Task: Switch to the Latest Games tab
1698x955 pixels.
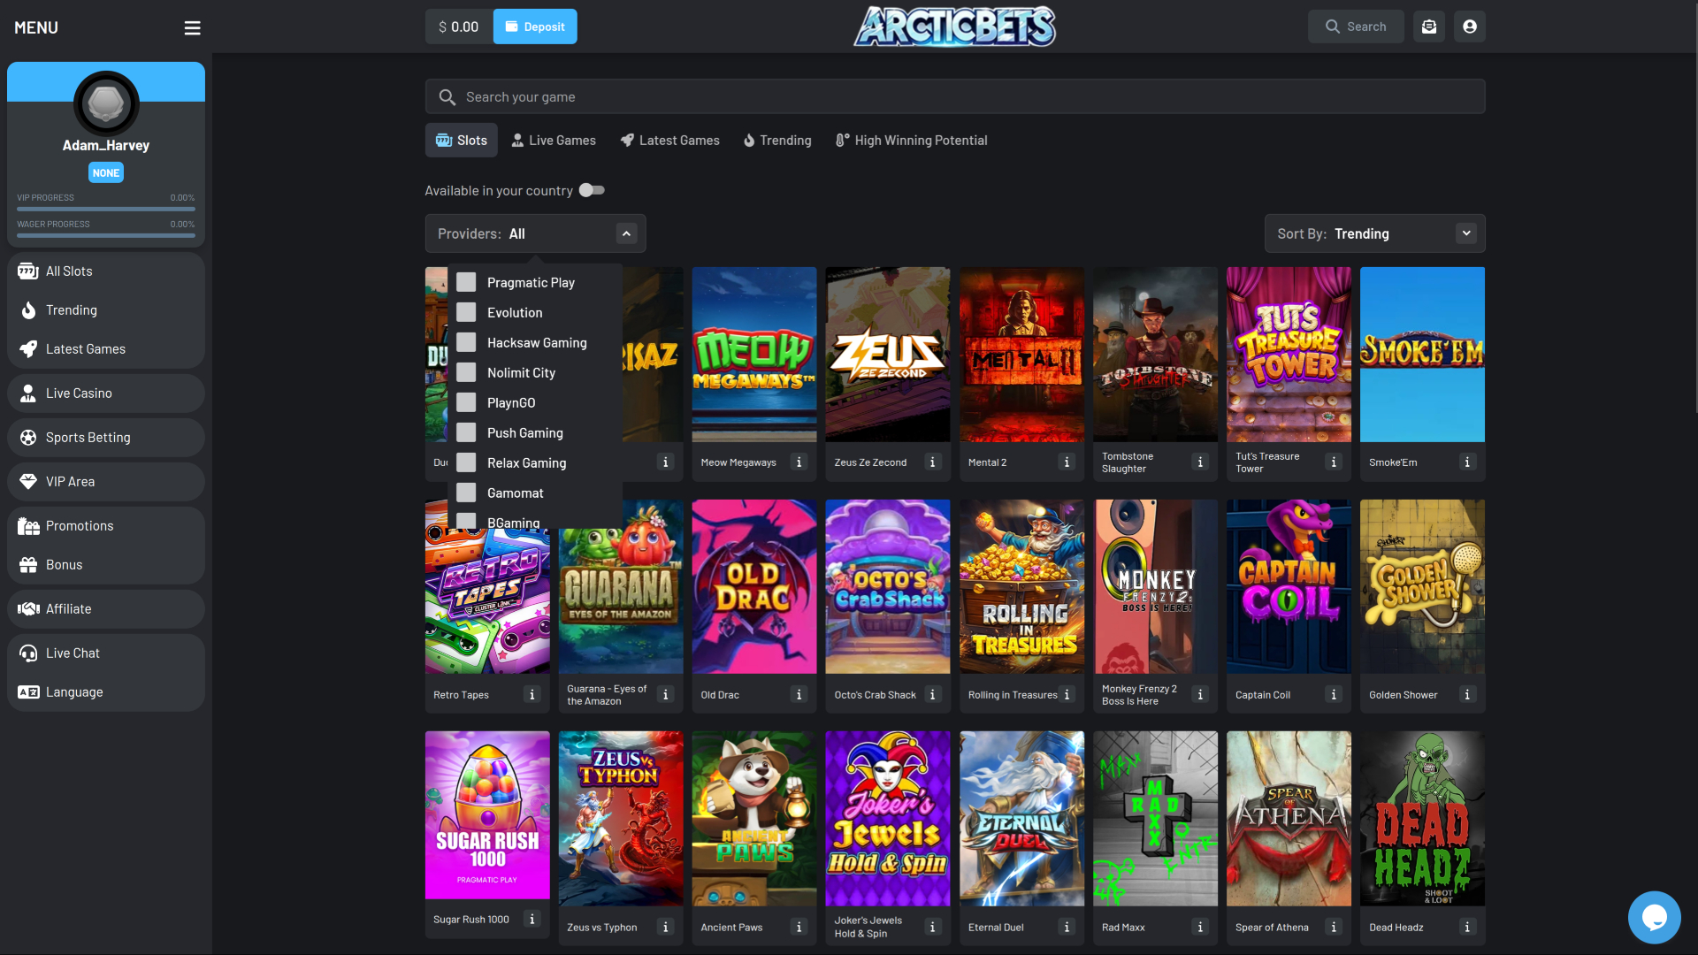Action: [669, 141]
